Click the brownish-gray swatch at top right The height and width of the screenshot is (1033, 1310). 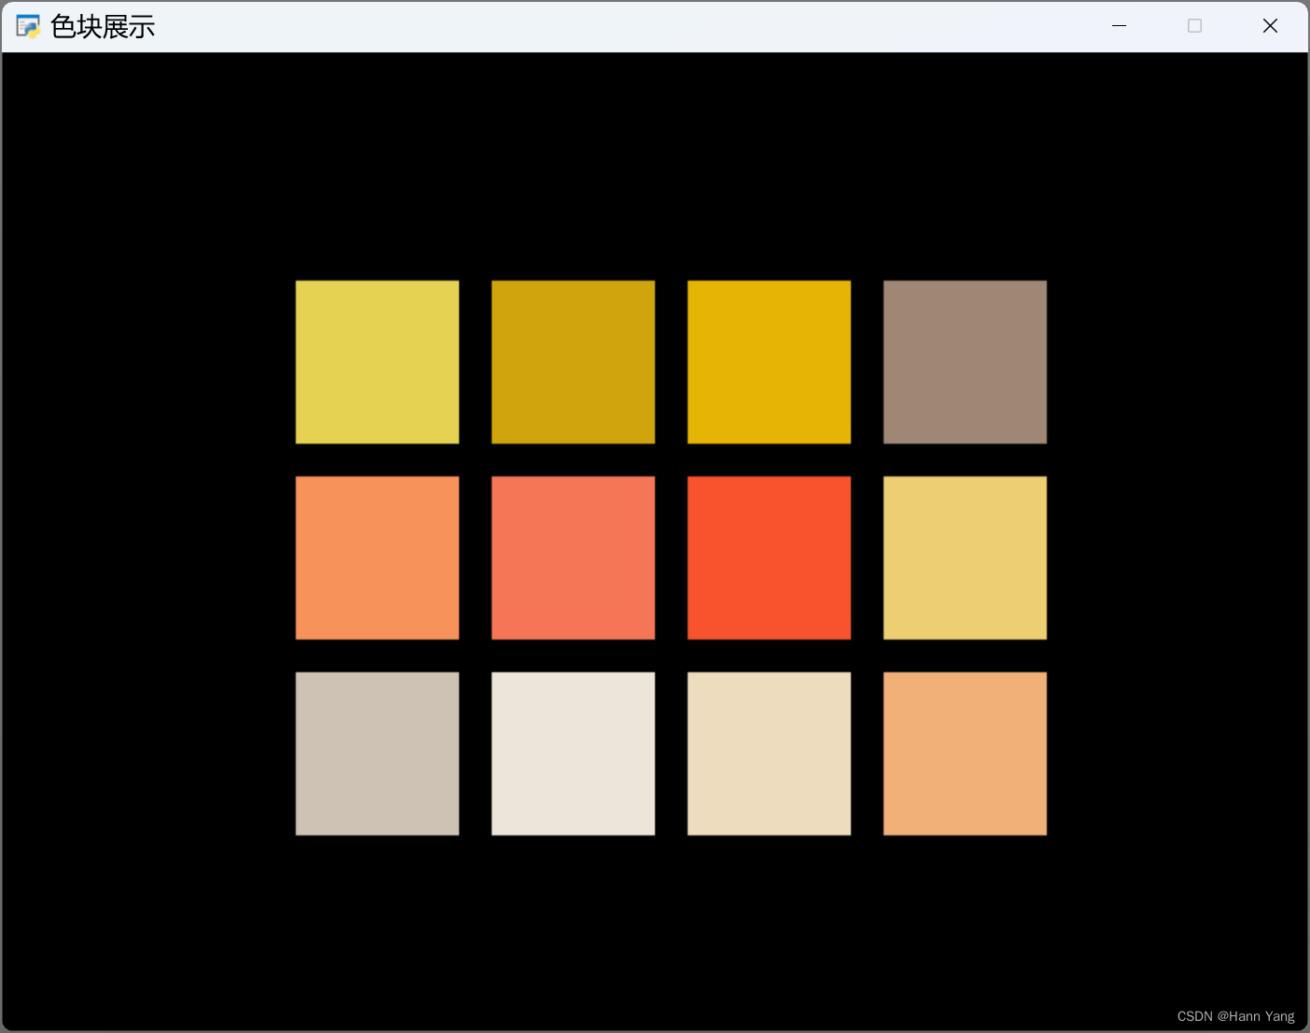point(965,362)
